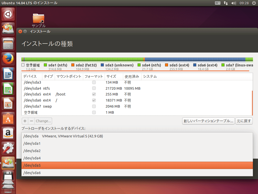Choose /dev/sda2 in bootloader list
This screenshot has width=258, height=194.
(x=137, y=151)
